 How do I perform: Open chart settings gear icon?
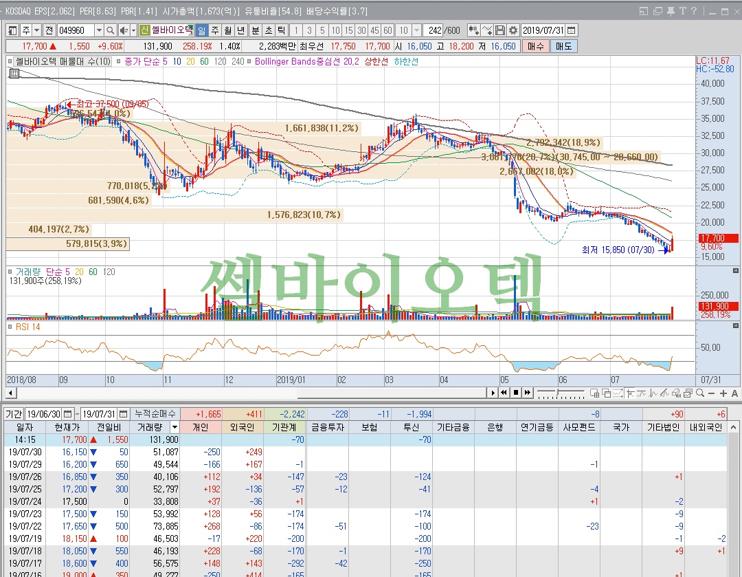point(513,30)
